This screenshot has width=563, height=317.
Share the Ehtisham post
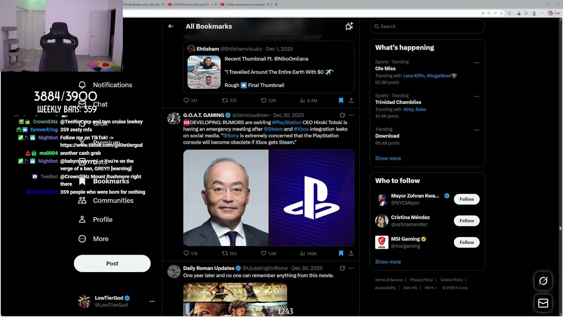351,100
